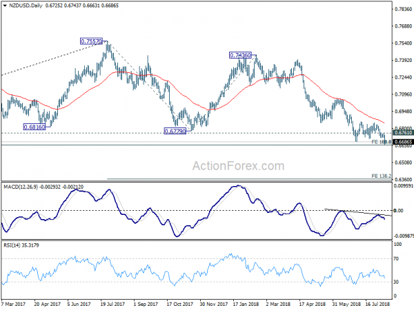This screenshot has height=310, width=414.
Task: Click the 19 Jul 2017 date marker
Action: [112, 304]
